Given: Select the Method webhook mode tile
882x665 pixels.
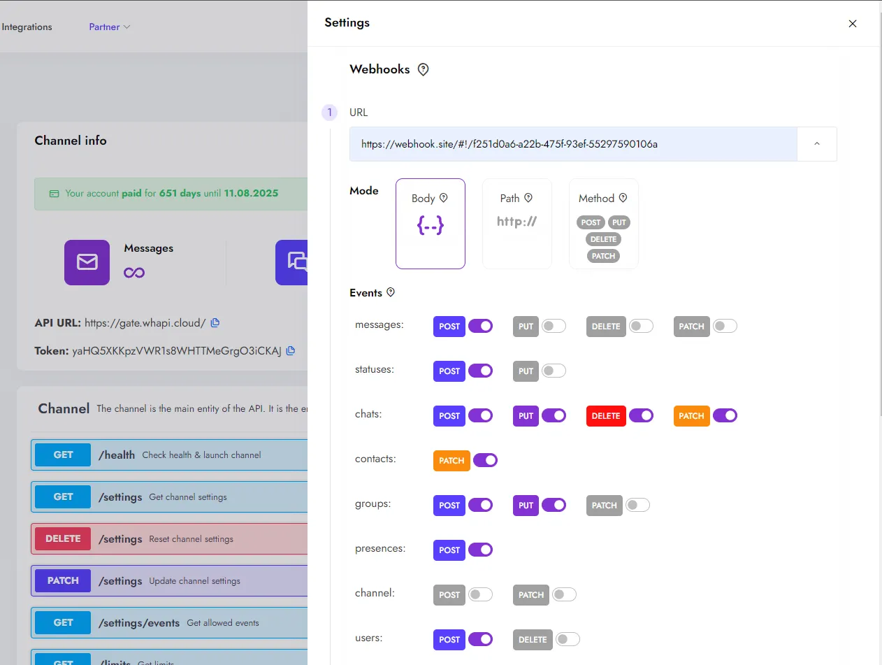Looking at the screenshot, I should (x=603, y=224).
